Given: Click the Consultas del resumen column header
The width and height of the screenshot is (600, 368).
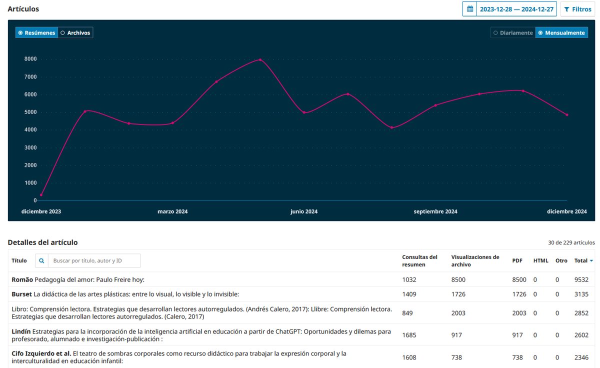Looking at the screenshot, I should (420, 260).
